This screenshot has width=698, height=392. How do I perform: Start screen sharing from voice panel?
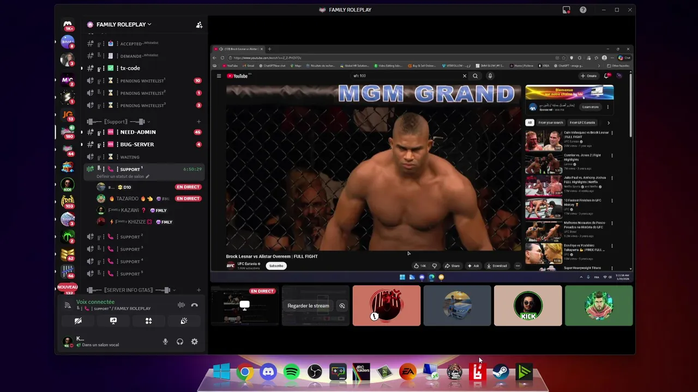(x=113, y=321)
